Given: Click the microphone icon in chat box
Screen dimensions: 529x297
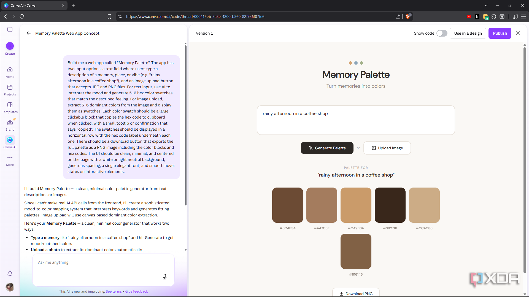Looking at the screenshot, I should coord(165,277).
